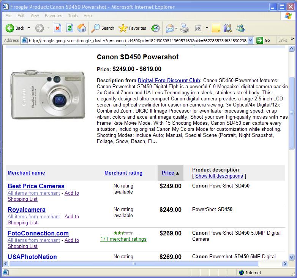Screen dimensions: 297x278
Task: Refresh the page with the green arrows icon
Action: [x=70, y=28]
